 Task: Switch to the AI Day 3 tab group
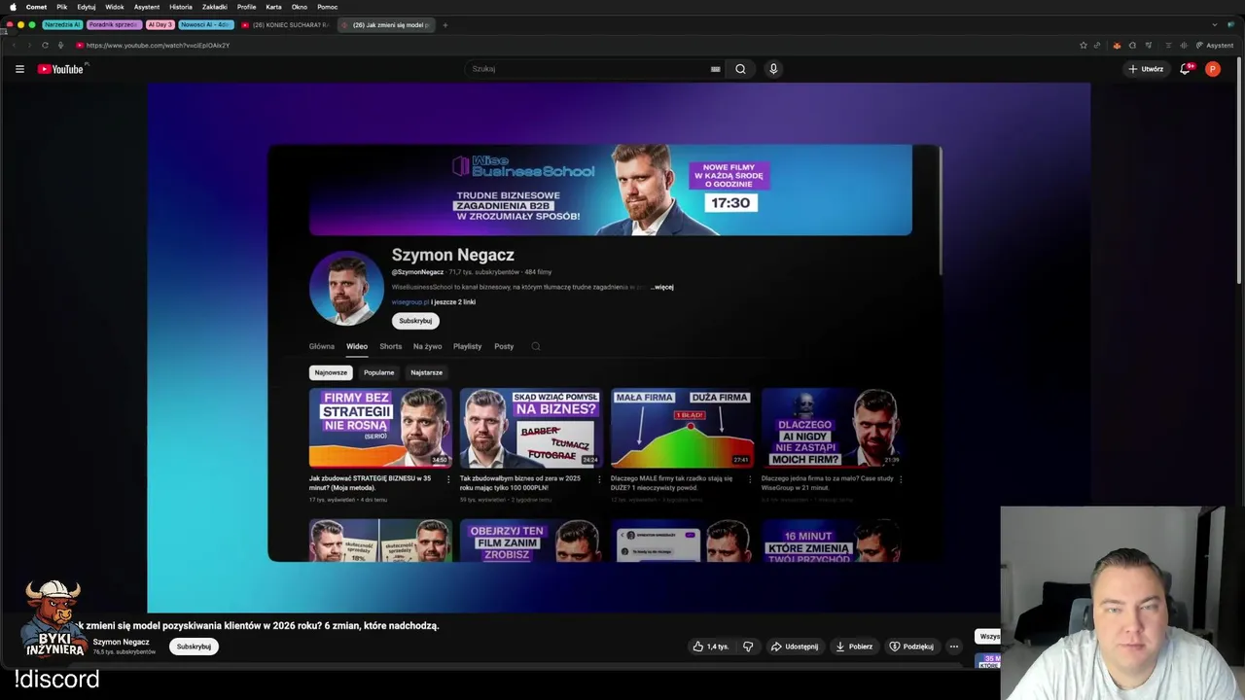[x=160, y=24]
